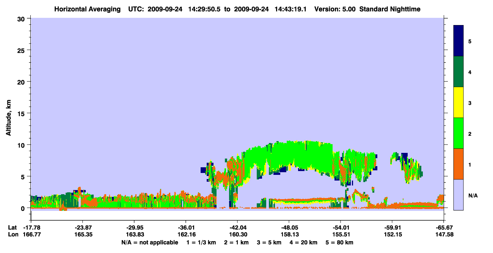Screen dimensions: 493x253
Task: Click the colorbar label '4'
Action: (469, 72)
